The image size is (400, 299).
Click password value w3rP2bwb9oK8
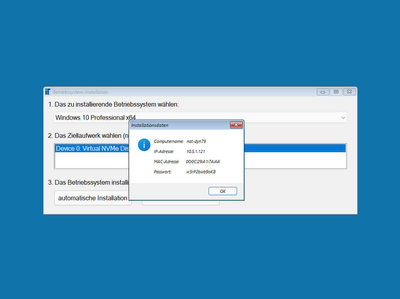[201, 172]
